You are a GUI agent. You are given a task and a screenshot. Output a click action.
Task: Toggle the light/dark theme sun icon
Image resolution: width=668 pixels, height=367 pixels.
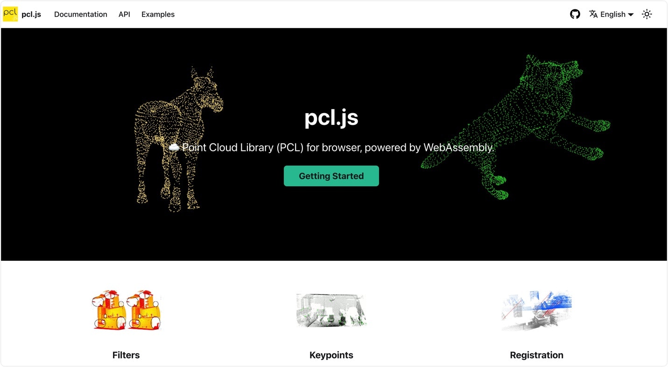pyautogui.click(x=647, y=14)
